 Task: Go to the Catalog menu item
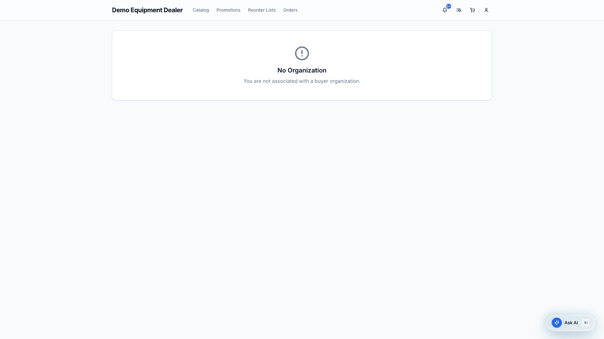tap(201, 10)
